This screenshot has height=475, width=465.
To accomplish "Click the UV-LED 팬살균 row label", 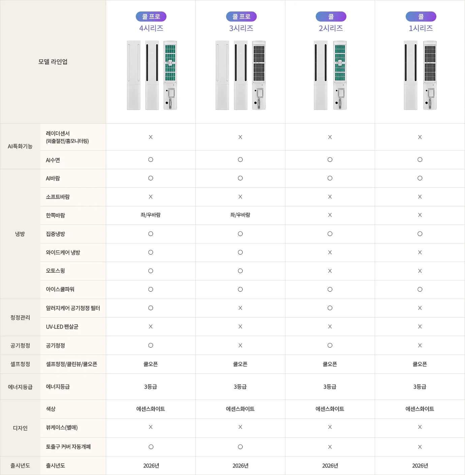I will click(x=62, y=327).
